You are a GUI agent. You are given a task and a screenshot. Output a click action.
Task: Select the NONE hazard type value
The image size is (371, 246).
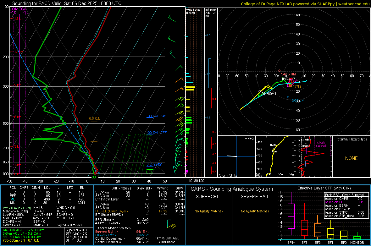[x=351, y=158]
